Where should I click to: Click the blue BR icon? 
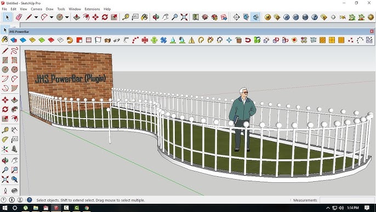coord(305,17)
